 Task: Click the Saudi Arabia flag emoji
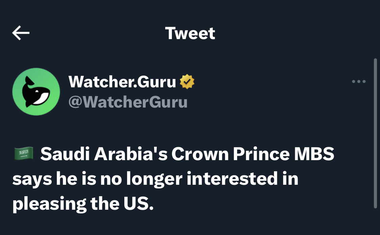click(23, 154)
